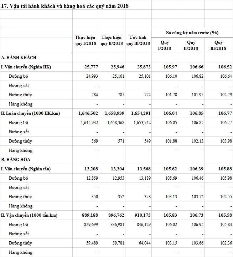Click the table title cell about 2018 transport
Screen dimensions: 233x257
coord(65,6)
